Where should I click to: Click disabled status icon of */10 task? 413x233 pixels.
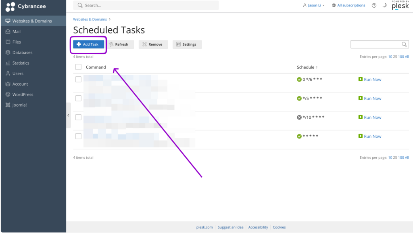[x=299, y=117]
